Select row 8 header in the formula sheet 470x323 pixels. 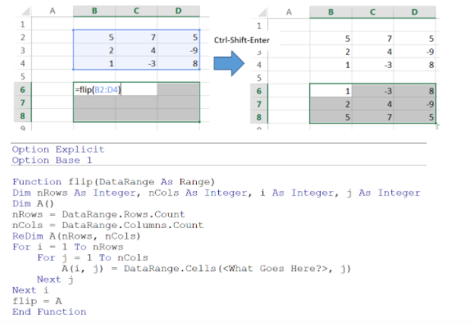(x=22, y=116)
